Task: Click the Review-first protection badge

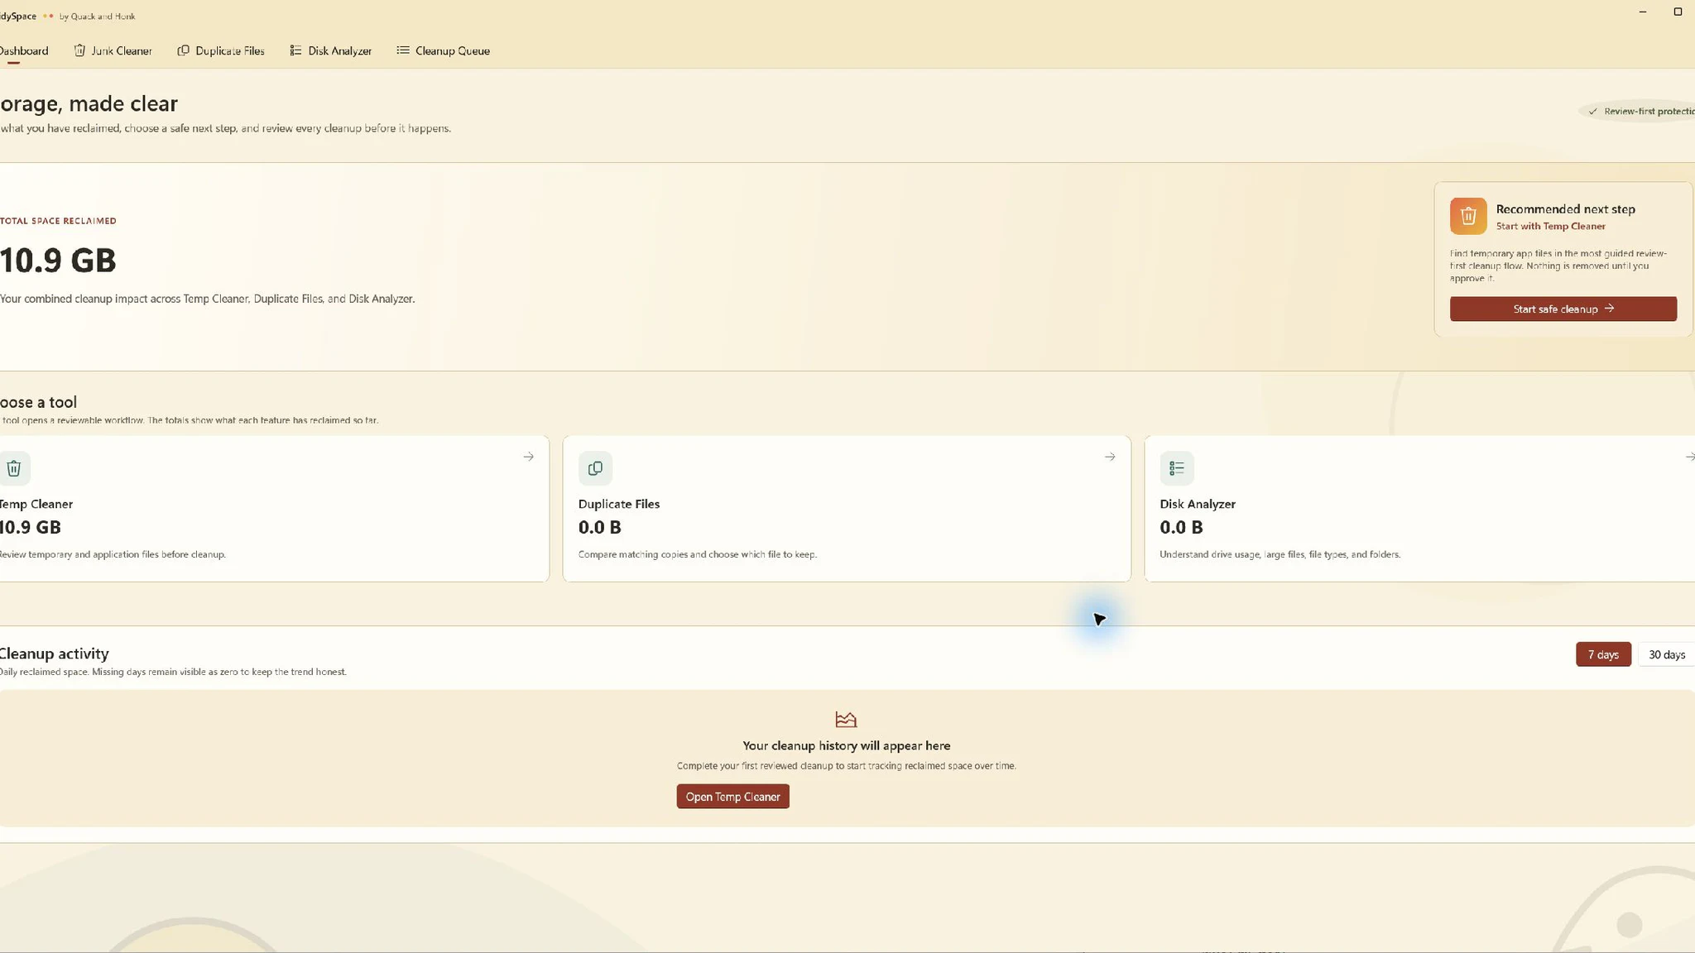Action: click(1637, 111)
